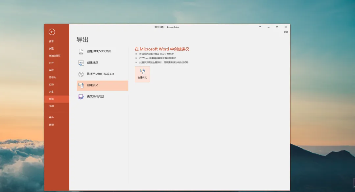
Task: Select 新建 (New) in the sidebar
Action: [57, 48]
